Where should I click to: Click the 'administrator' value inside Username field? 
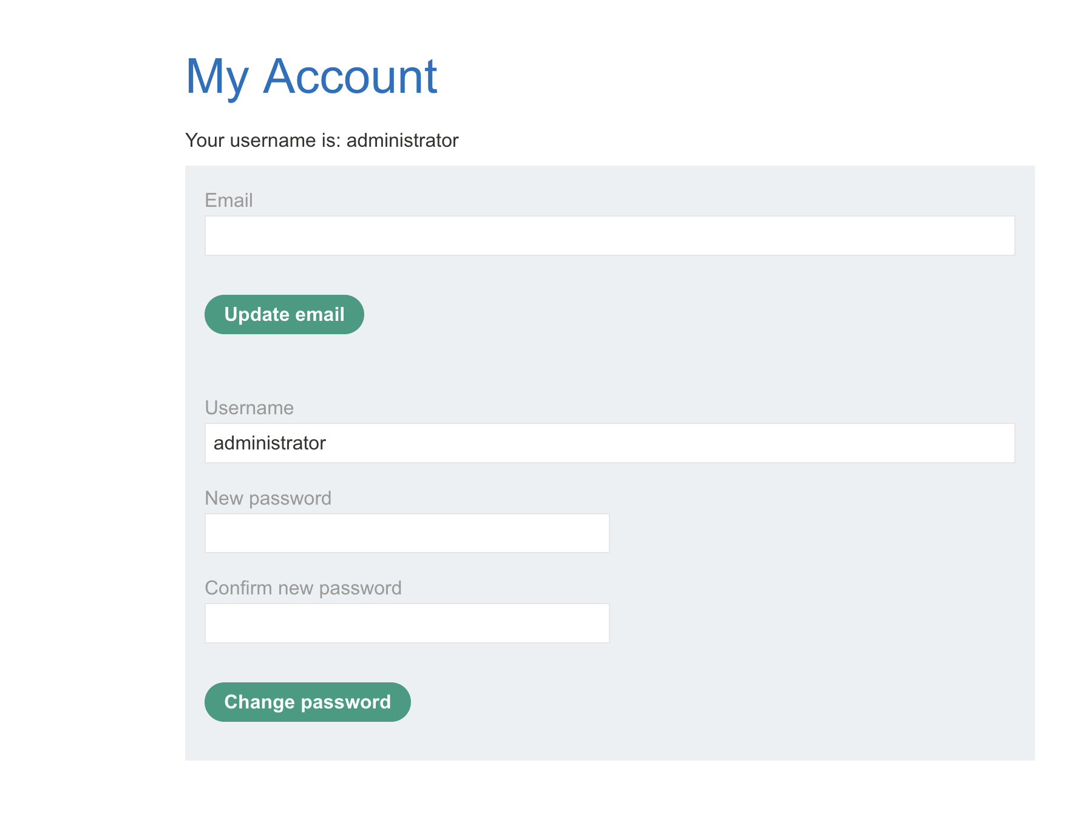click(270, 443)
